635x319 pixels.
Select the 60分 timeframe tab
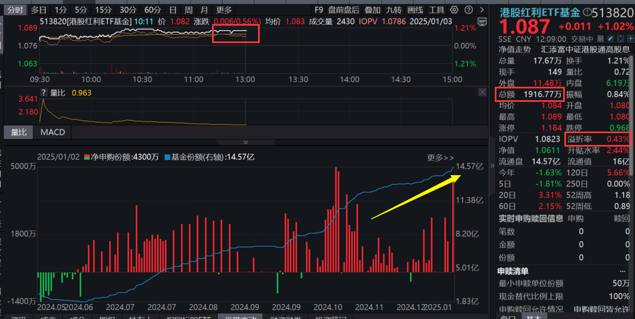(153, 10)
